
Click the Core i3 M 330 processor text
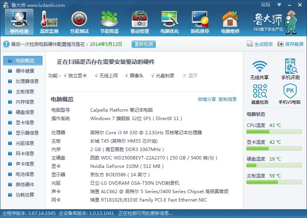coord(146,133)
